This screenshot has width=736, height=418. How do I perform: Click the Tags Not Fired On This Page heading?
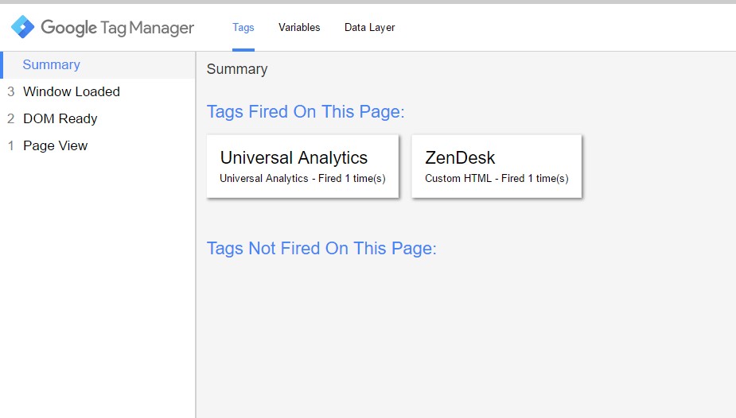pyautogui.click(x=321, y=249)
